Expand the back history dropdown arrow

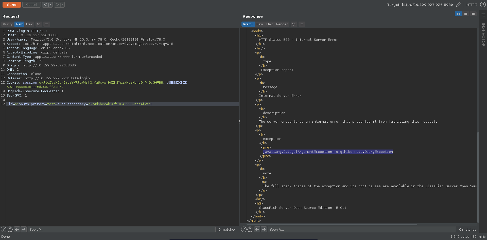point(50,5)
